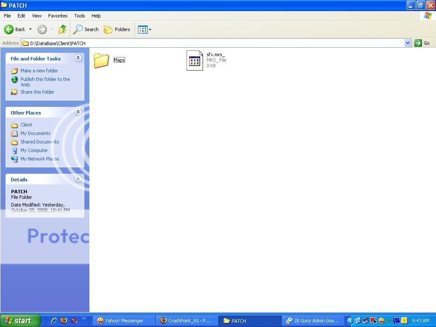This screenshot has height=327, width=436.
Task: Click the Back navigation button
Action: [x=15, y=29]
